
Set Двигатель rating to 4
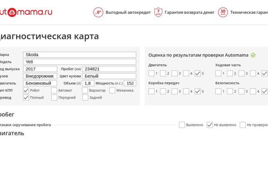point(186,74)
